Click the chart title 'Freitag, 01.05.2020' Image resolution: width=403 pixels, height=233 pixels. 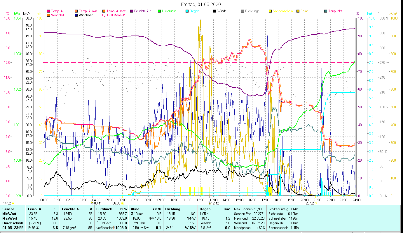click(x=201, y=4)
